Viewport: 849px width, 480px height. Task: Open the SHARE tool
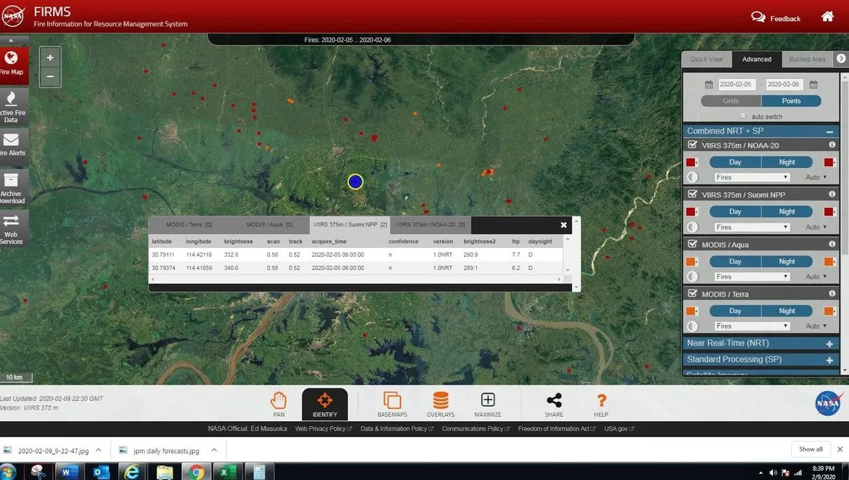point(554,404)
